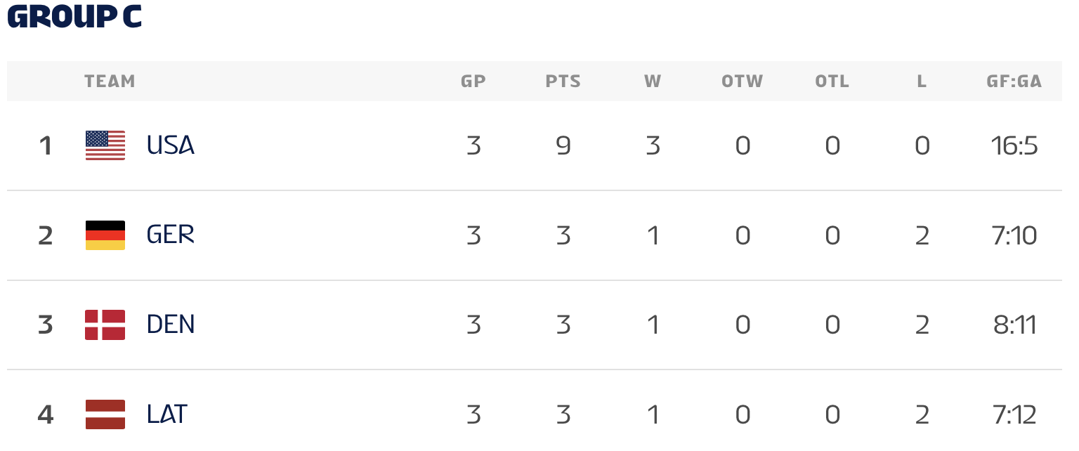Click Latvia's rank number 4
This screenshot has width=1079, height=451.
click(46, 414)
